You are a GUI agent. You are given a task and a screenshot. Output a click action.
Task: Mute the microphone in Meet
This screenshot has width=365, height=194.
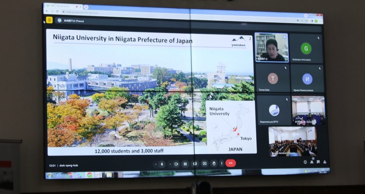162,164
